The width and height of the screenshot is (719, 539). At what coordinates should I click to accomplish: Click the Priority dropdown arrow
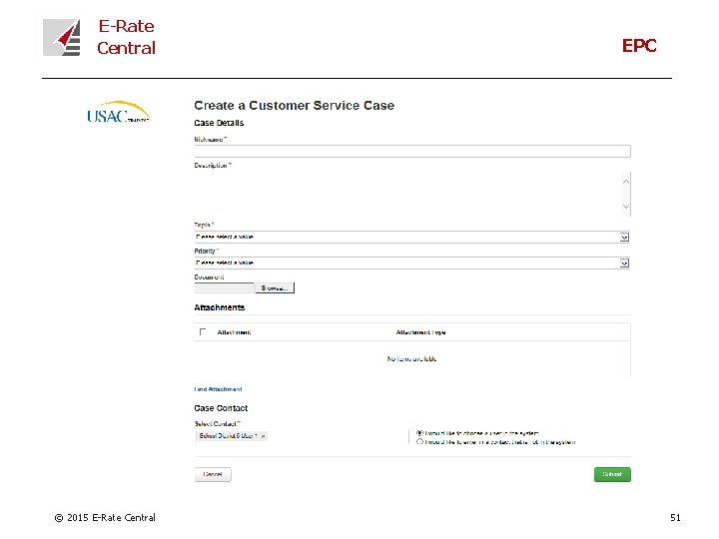pyautogui.click(x=625, y=264)
